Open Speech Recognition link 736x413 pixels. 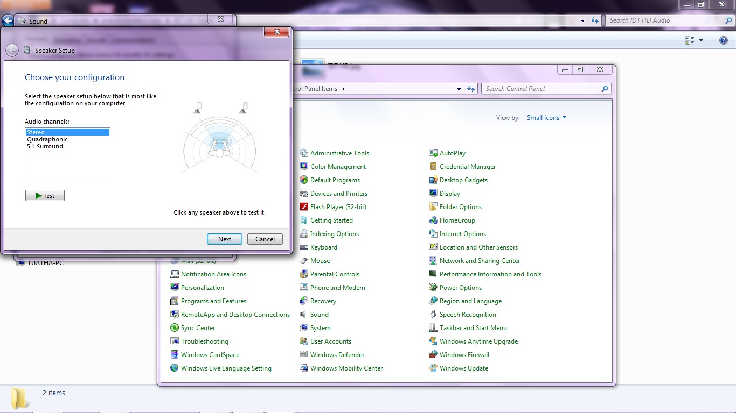[468, 315]
